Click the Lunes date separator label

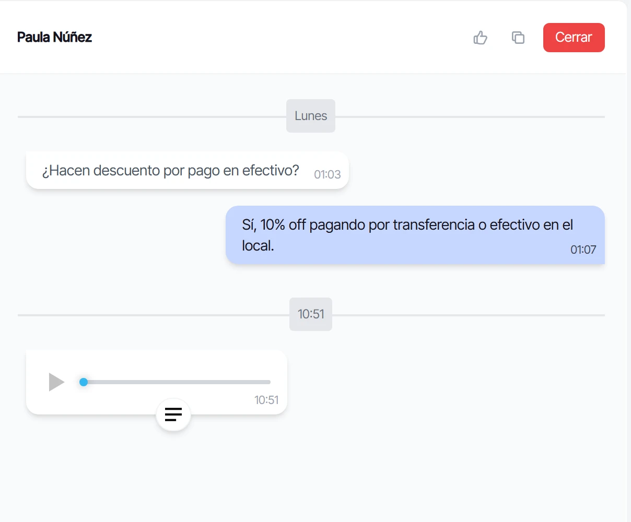(x=311, y=116)
